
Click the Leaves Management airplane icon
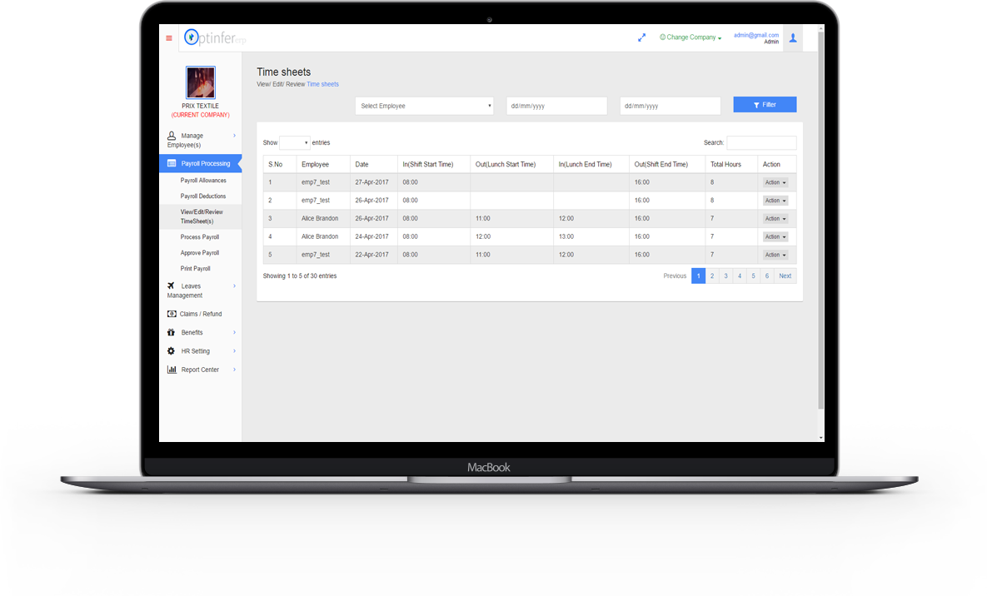click(x=171, y=286)
